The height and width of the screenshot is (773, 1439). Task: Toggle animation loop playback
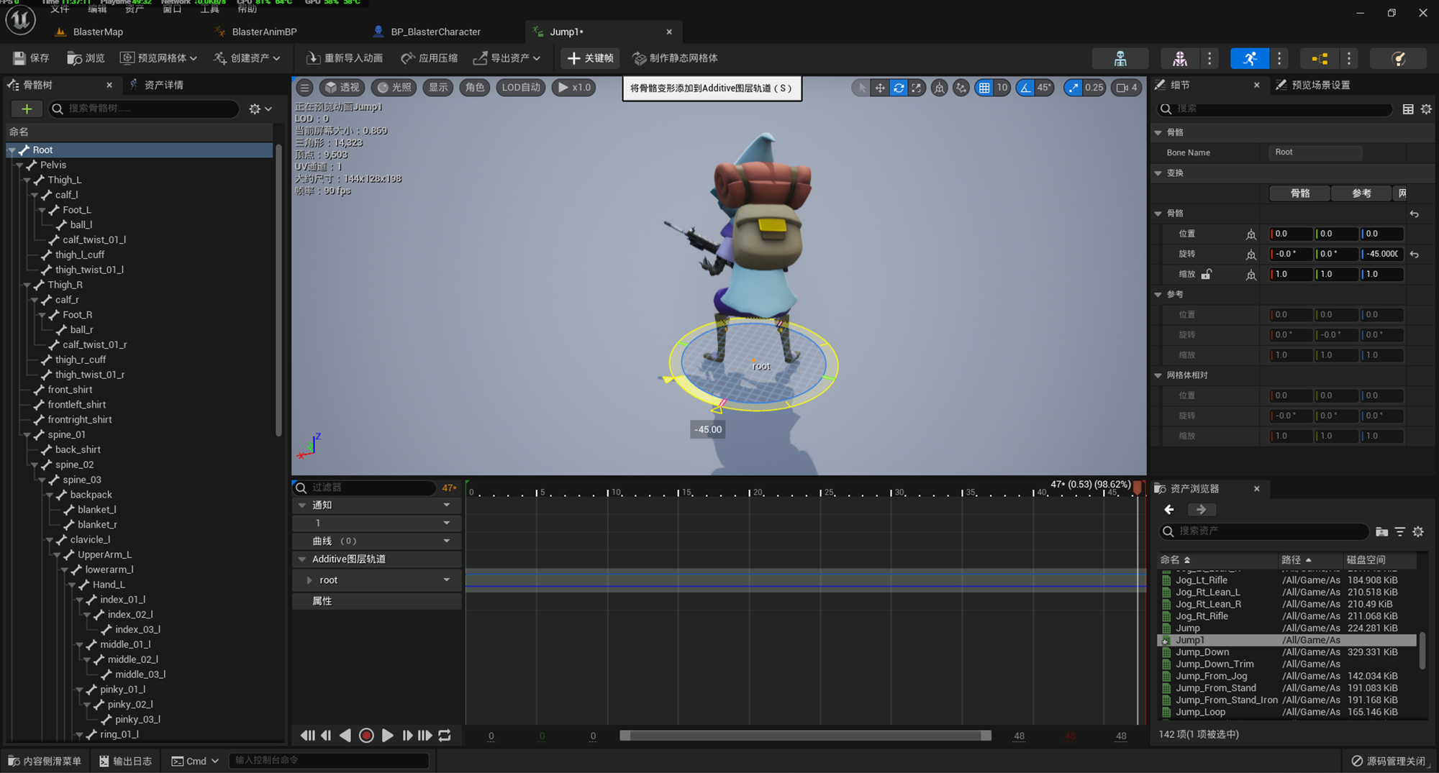tap(445, 735)
